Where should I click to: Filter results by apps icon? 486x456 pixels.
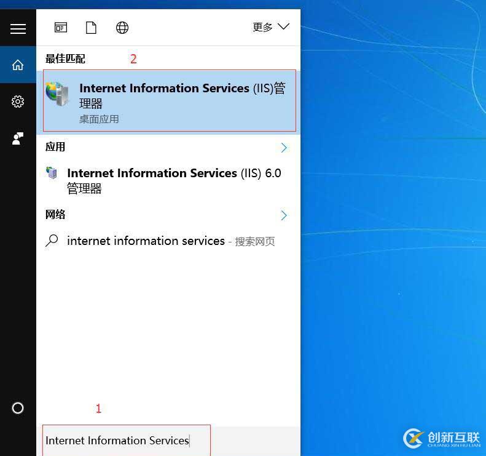(61, 28)
